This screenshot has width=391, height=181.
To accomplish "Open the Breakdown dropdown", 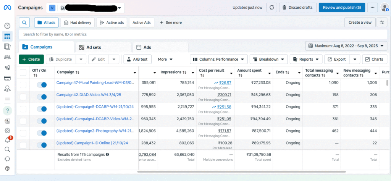I will point(268,59).
